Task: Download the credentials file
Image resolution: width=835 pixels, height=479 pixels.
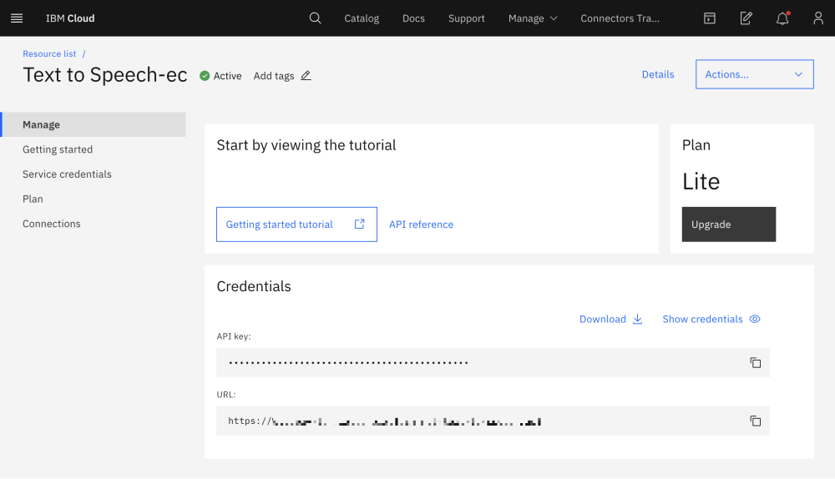Action: point(610,319)
